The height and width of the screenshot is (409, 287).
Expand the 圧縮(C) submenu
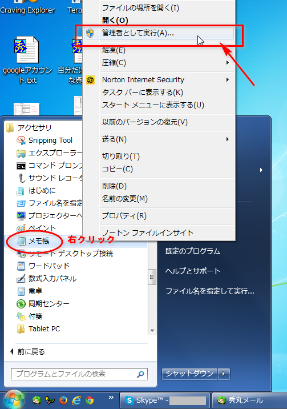tap(159, 63)
